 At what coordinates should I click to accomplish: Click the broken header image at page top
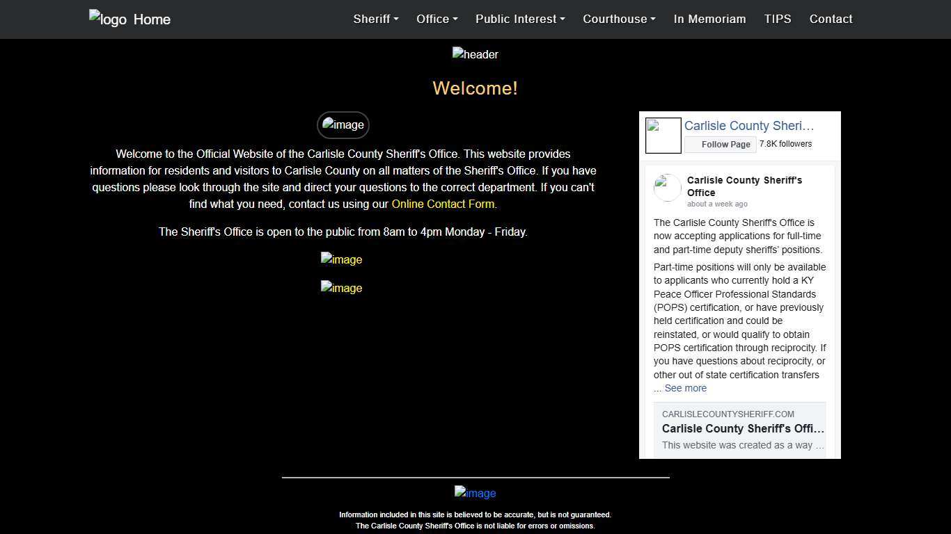point(475,54)
